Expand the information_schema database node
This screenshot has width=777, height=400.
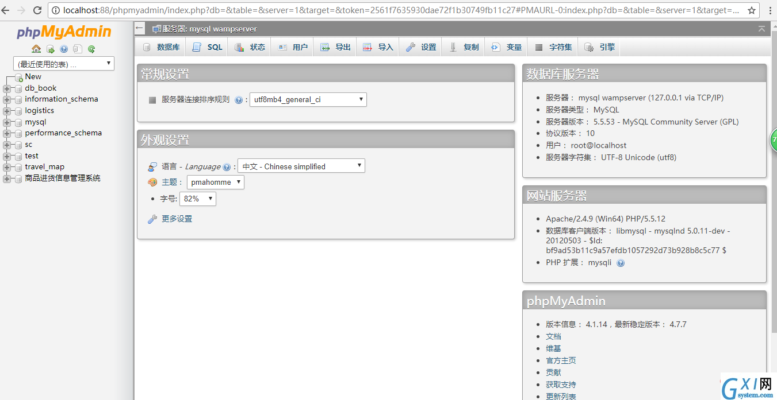pos(7,99)
